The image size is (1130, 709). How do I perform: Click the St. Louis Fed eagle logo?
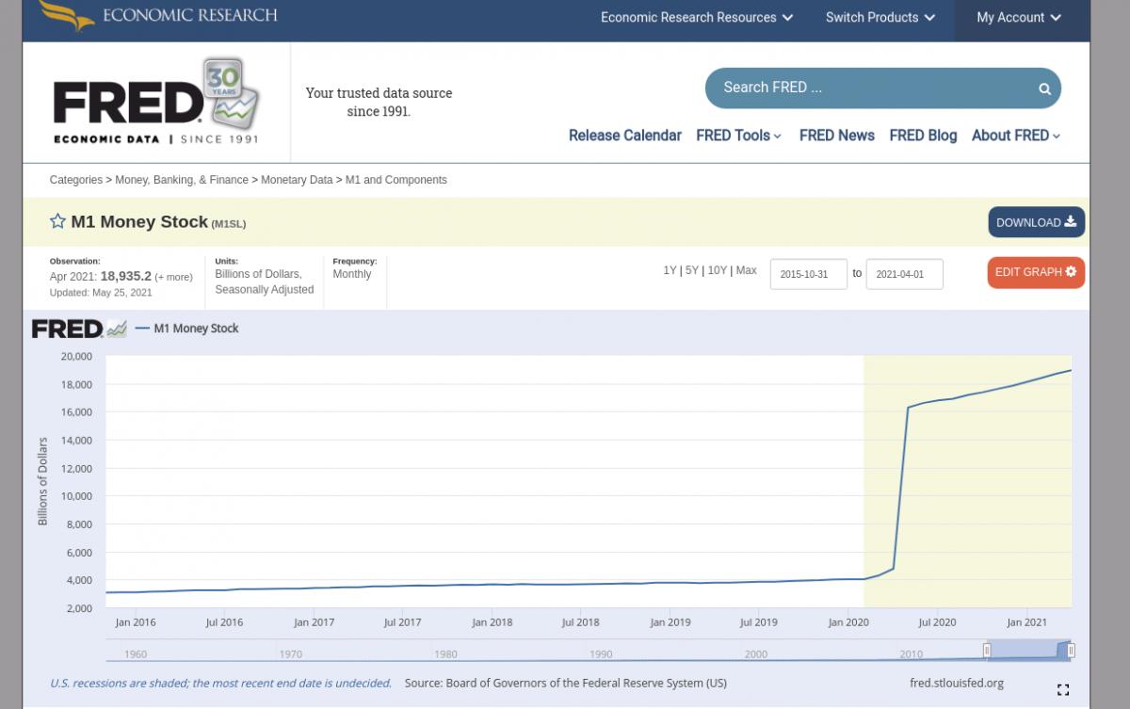(66, 14)
